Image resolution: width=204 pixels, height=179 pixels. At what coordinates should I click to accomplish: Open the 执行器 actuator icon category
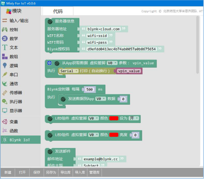[5, 101]
